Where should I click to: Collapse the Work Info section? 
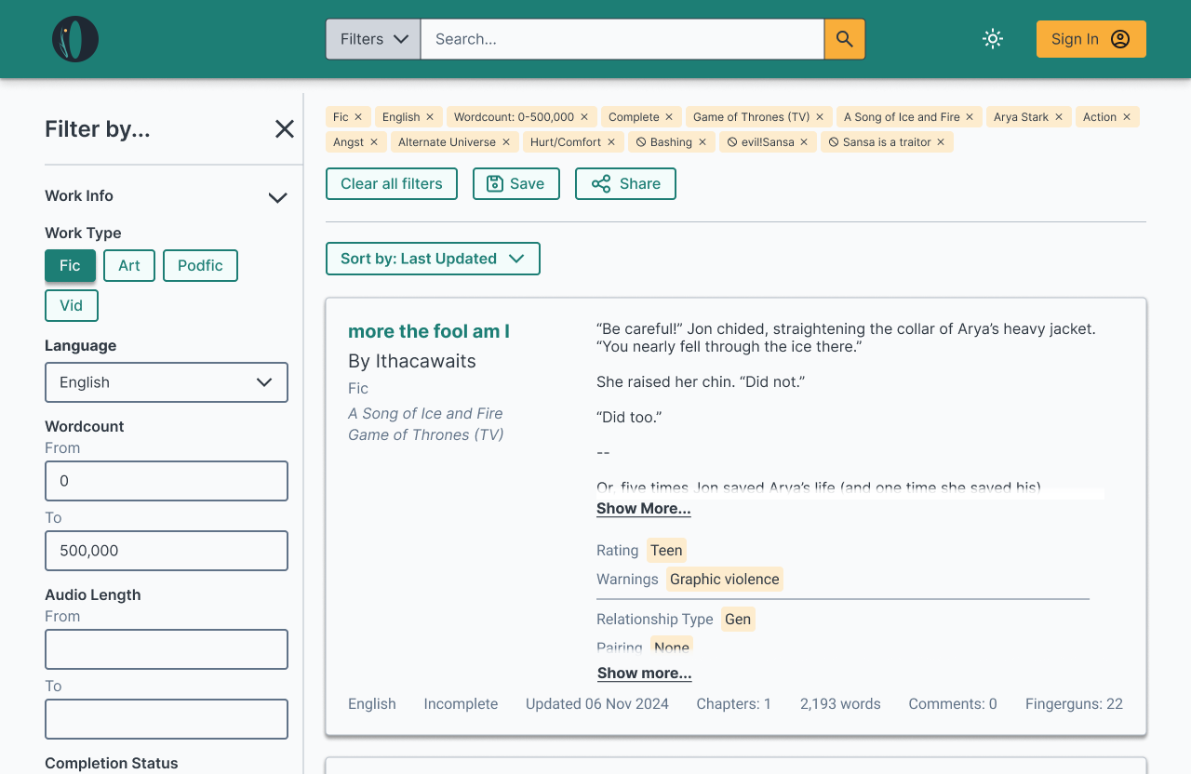point(277,197)
